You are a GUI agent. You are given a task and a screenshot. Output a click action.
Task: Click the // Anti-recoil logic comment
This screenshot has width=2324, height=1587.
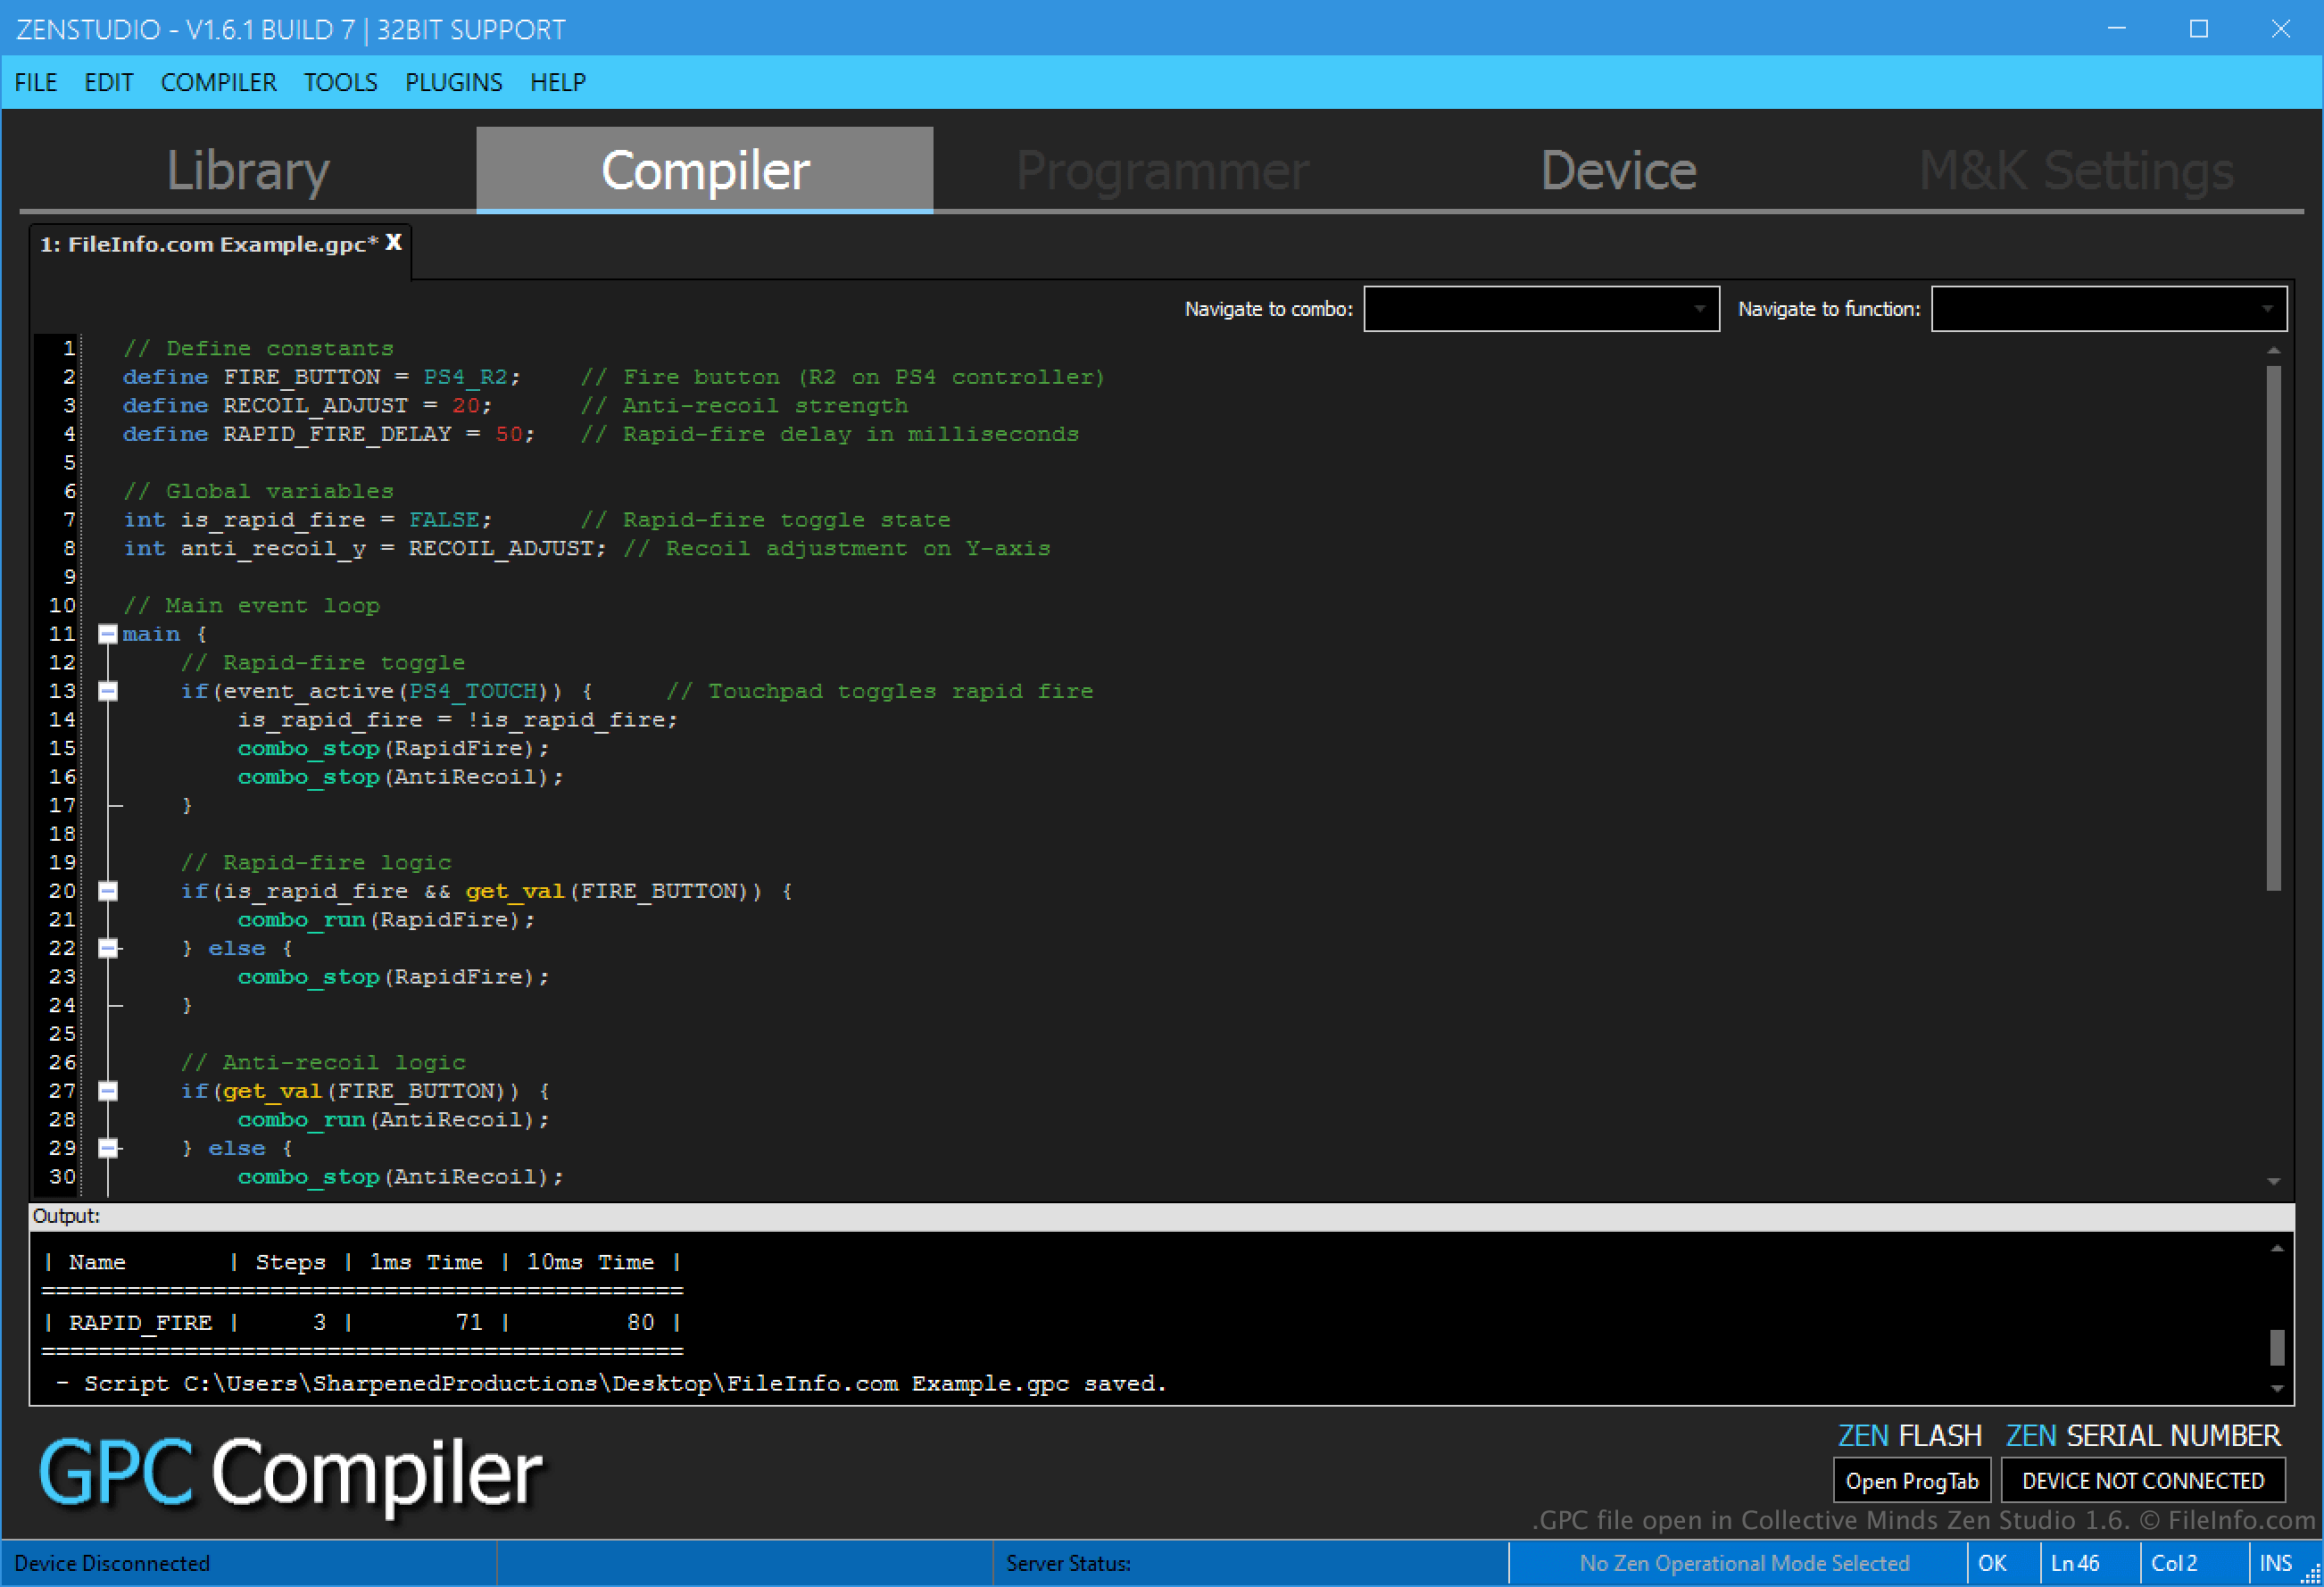coord(323,1063)
